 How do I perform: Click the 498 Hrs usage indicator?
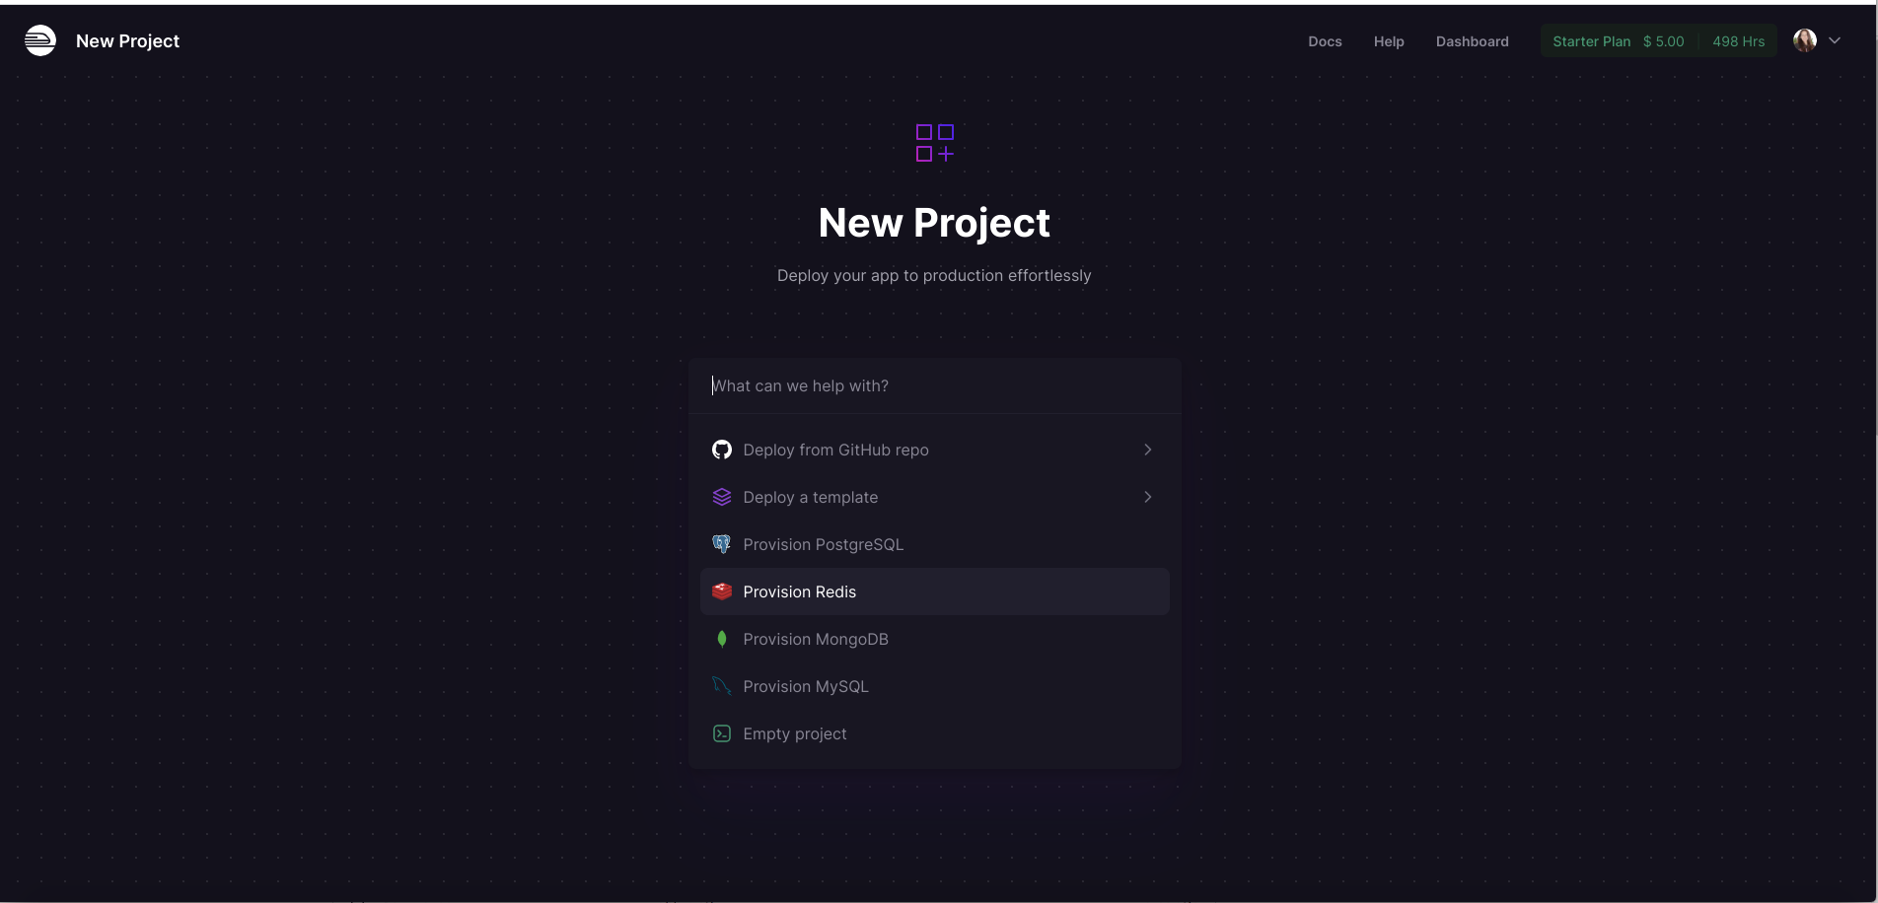pos(1738,41)
